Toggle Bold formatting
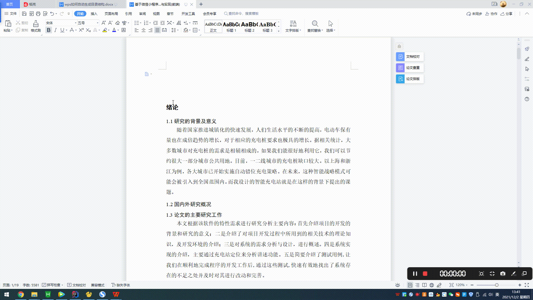Screen dimensions: 533x300 point(49,30)
